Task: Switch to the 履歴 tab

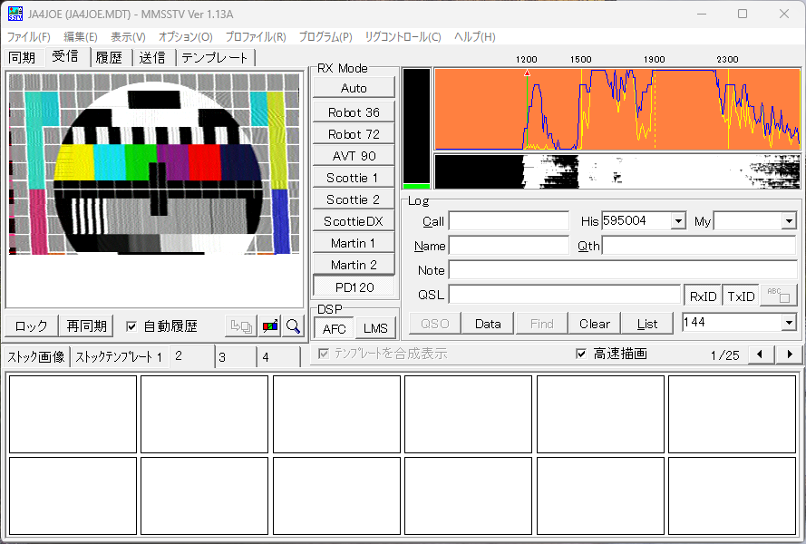Action: 109,58
